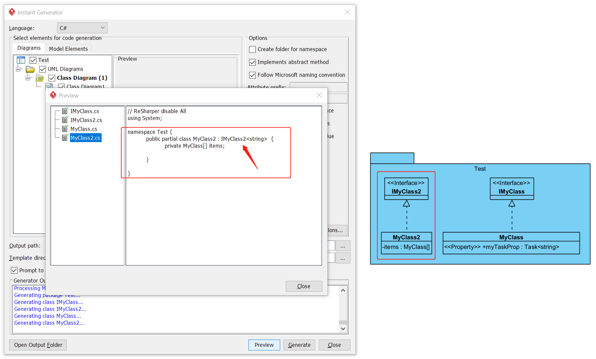Open Output Folder
Viewport: 596px width, 359px height.
point(38,345)
